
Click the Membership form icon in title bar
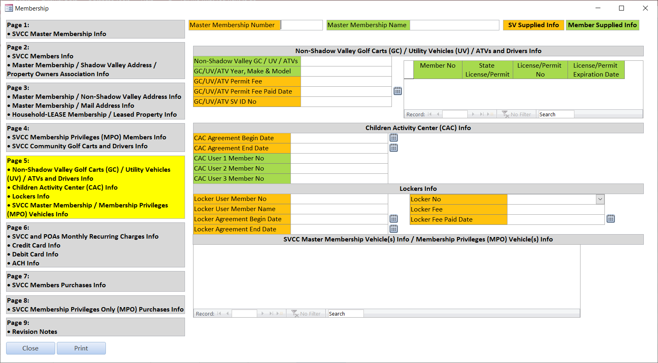click(x=9, y=8)
